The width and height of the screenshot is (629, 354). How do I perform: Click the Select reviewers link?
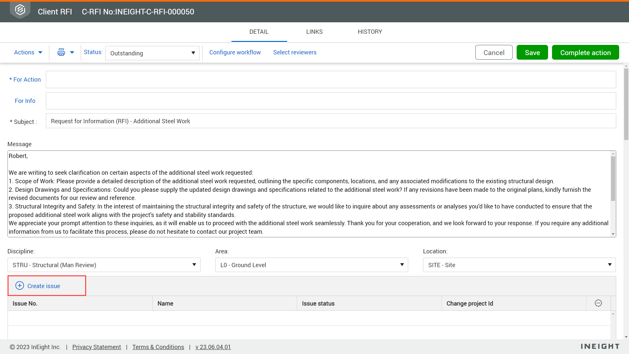pos(295,52)
